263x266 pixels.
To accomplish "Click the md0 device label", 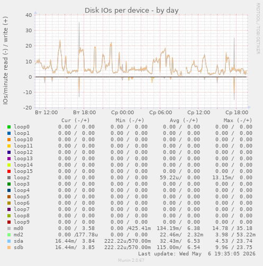I will click(x=19, y=228).
